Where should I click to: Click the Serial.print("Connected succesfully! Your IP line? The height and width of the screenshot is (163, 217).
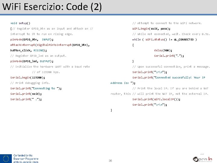169,78
